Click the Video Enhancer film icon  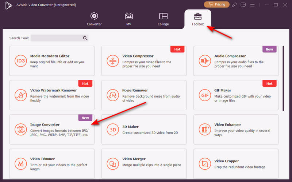tap(205, 130)
